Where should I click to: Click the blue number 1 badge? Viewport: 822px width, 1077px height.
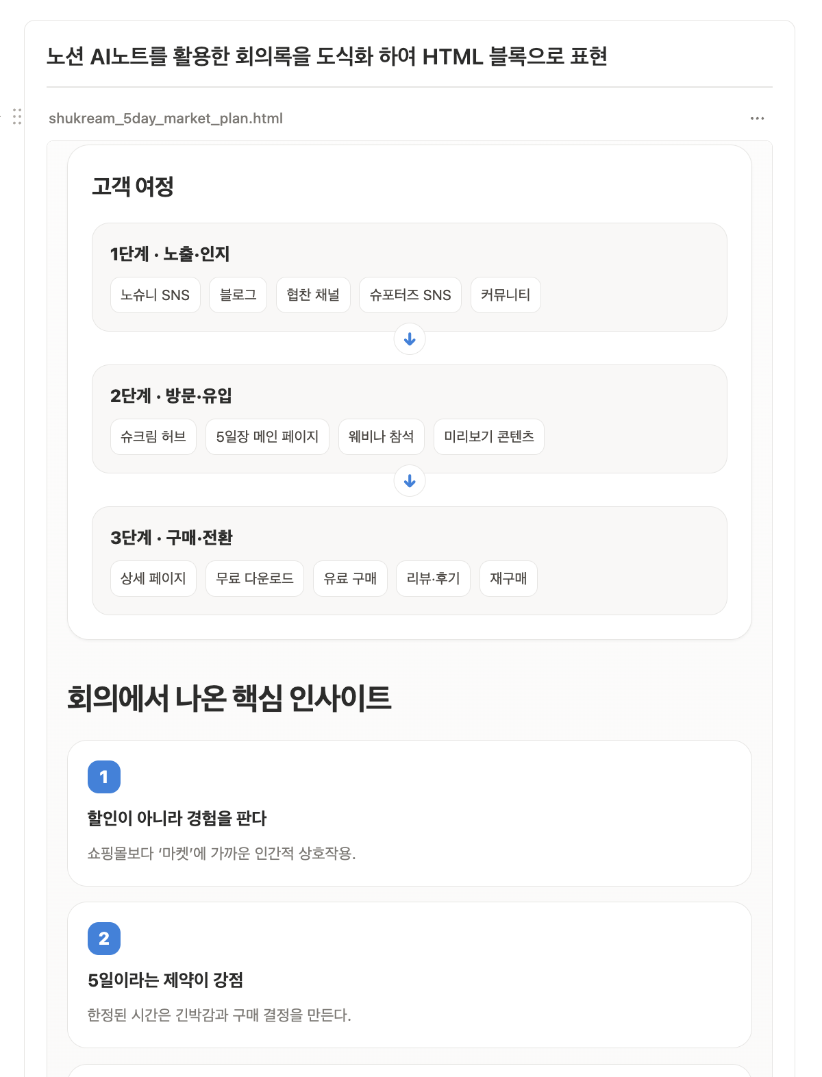[x=104, y=777]
